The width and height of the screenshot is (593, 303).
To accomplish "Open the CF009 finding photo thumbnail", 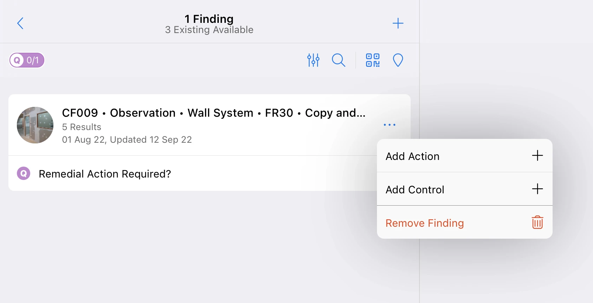I will click(x=35, y=125).
